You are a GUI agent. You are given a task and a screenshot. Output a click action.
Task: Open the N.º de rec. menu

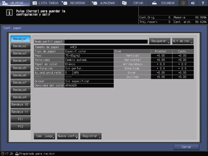pos(183,41)
